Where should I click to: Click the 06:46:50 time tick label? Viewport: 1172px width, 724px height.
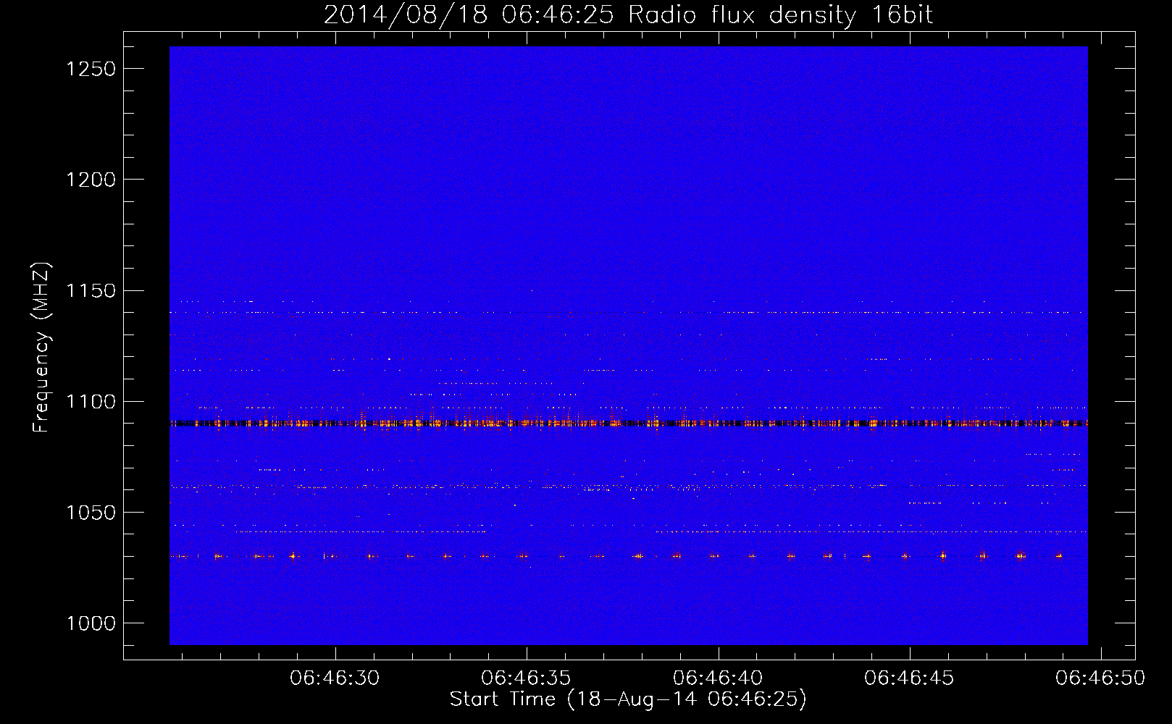pos(1100,678)
